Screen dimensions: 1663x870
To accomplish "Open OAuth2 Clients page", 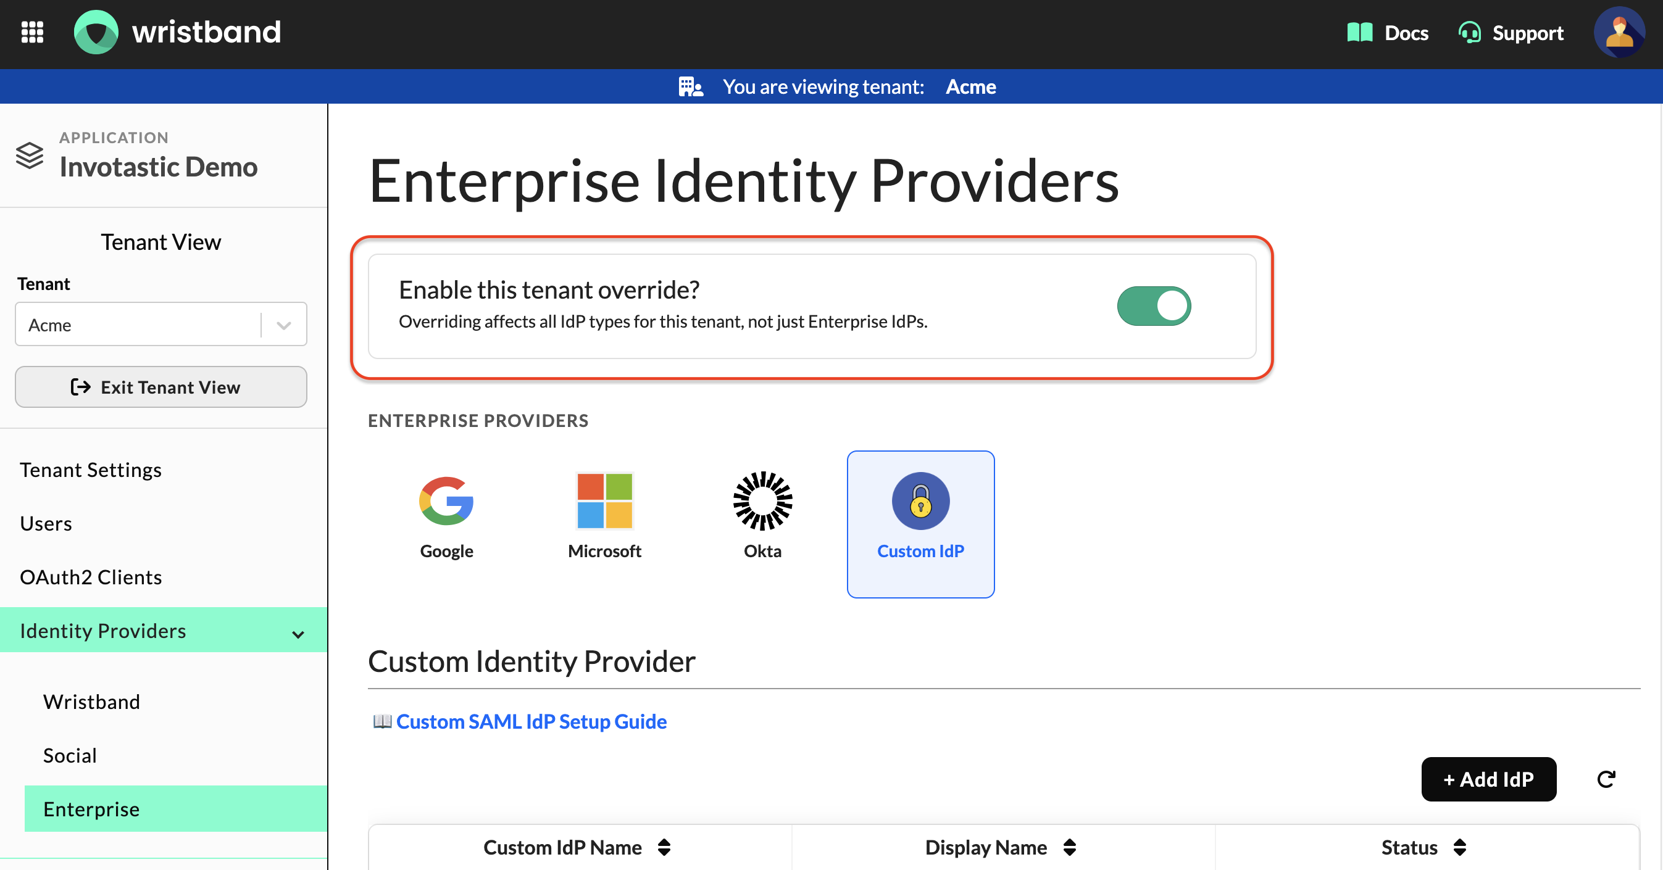I will tap(91, 577).
